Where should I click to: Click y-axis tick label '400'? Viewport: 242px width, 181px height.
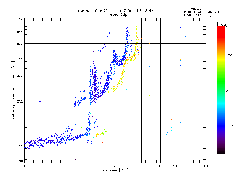pyautogui.click(x=20, y=58)
